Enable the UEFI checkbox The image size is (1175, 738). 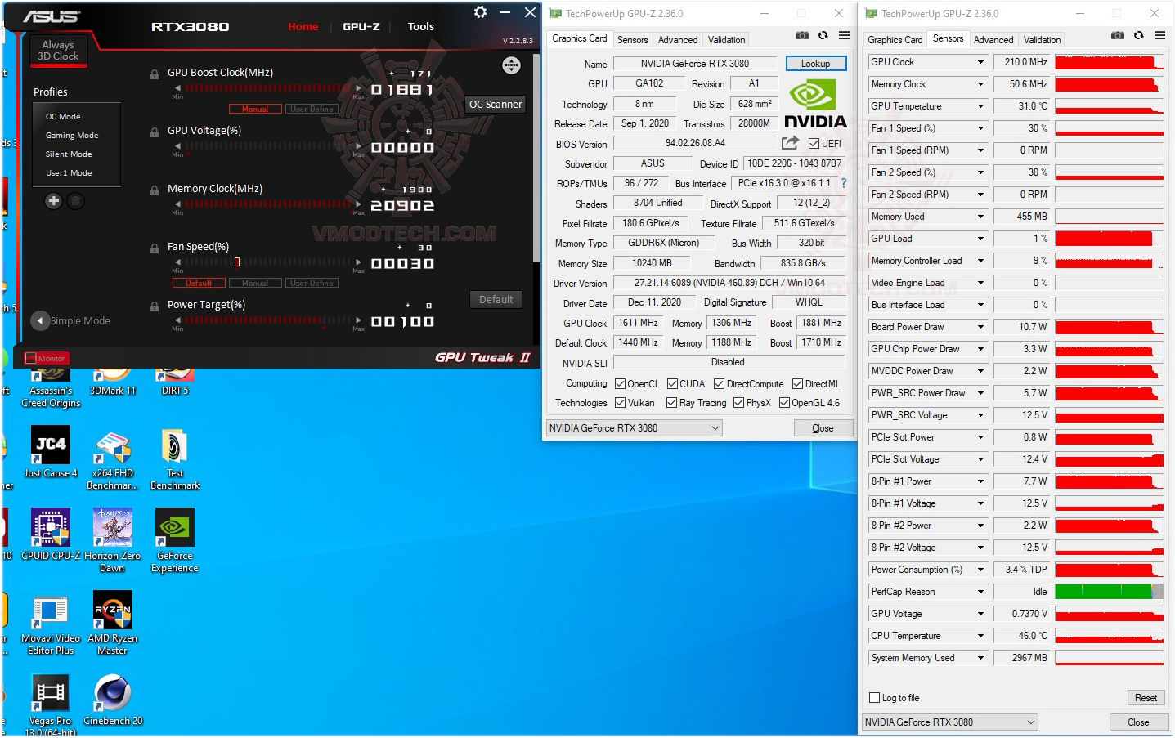tap(813, 143)
